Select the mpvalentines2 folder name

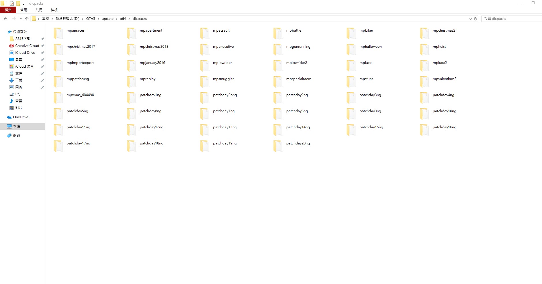pyautogui.click(x=444, y=79)
